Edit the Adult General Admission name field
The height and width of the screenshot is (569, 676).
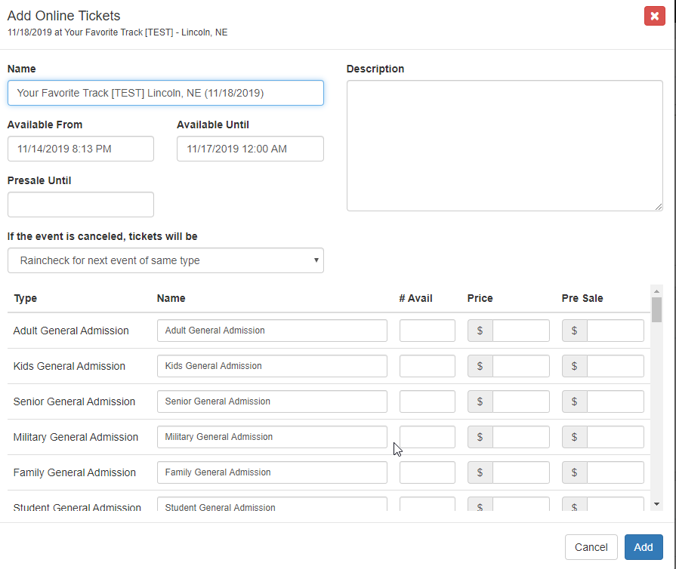(x=272, y=331)
